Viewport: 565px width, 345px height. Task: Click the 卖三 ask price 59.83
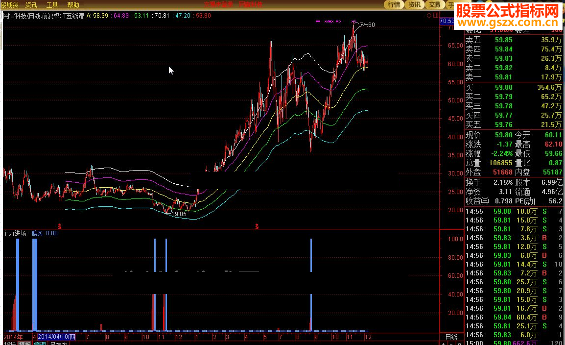click(x=504, y=59)
